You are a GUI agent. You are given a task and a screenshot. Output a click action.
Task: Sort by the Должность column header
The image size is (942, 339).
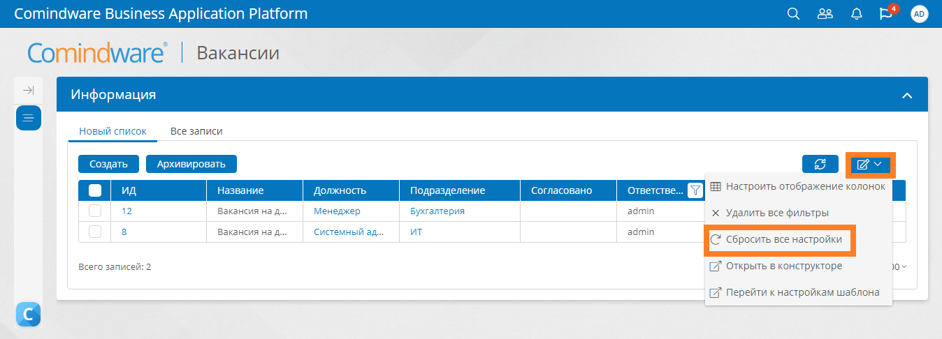point(352,190)
